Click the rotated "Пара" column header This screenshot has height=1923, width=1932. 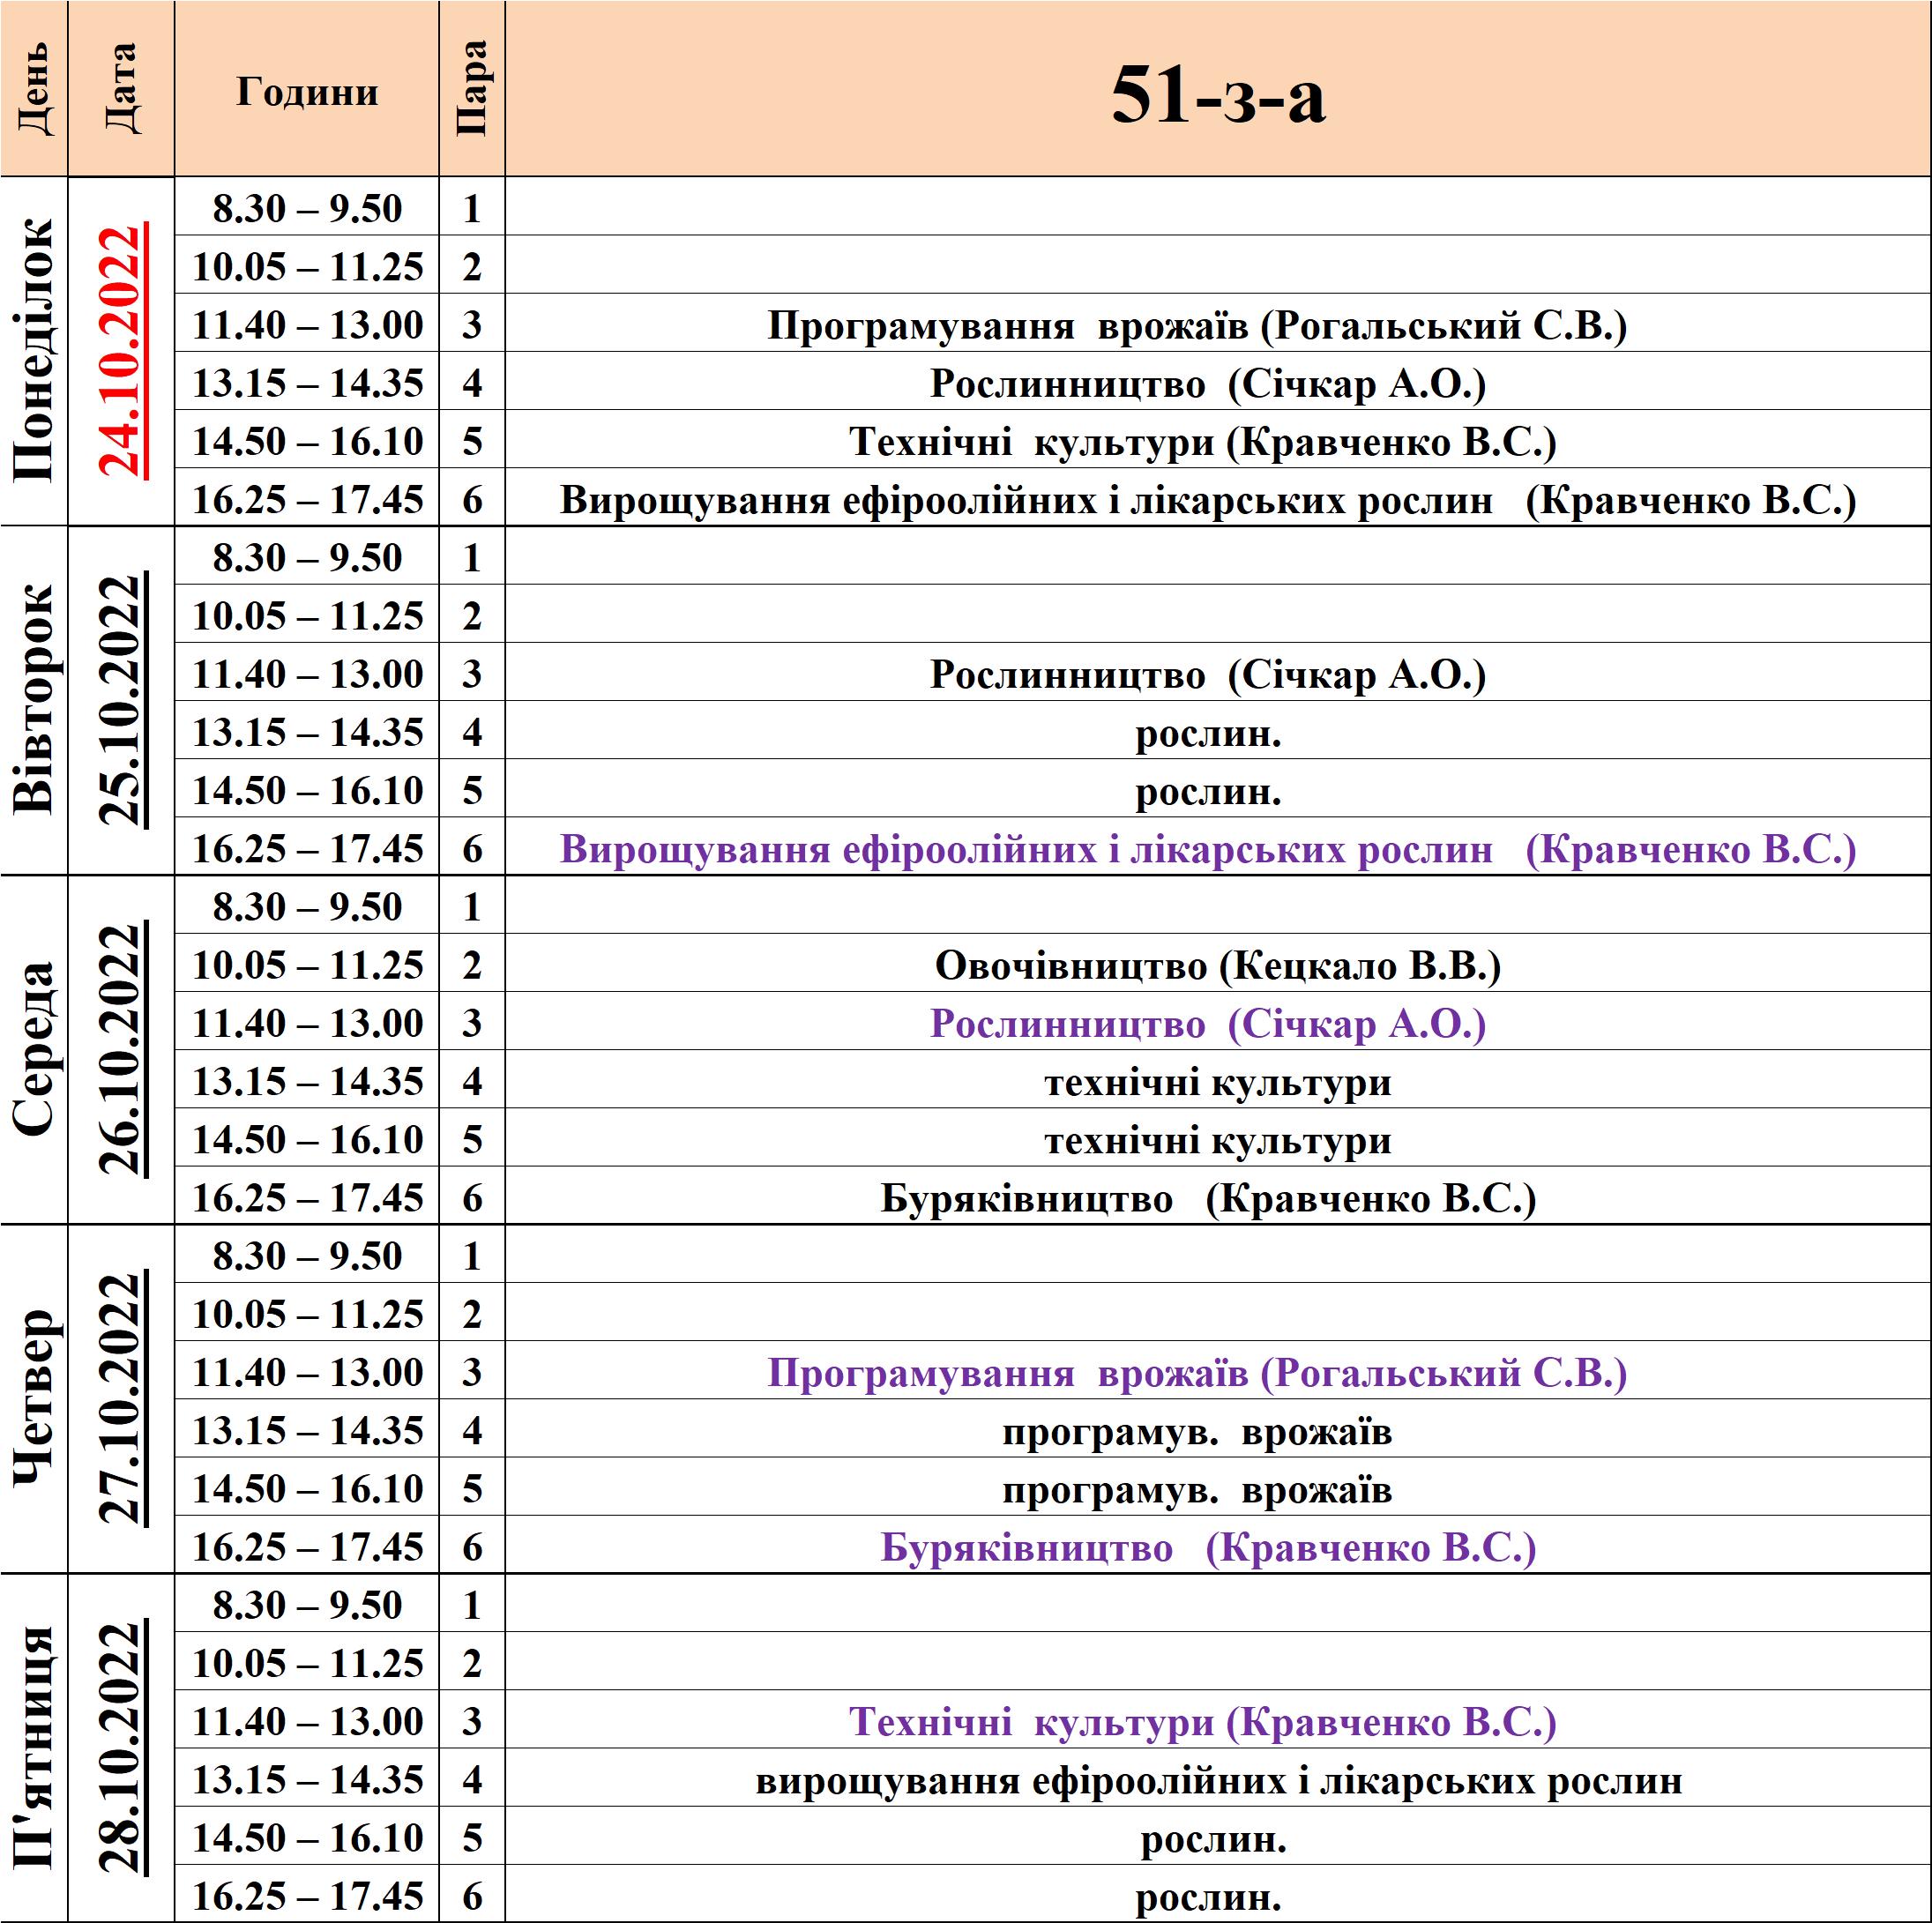click(472, 90)
